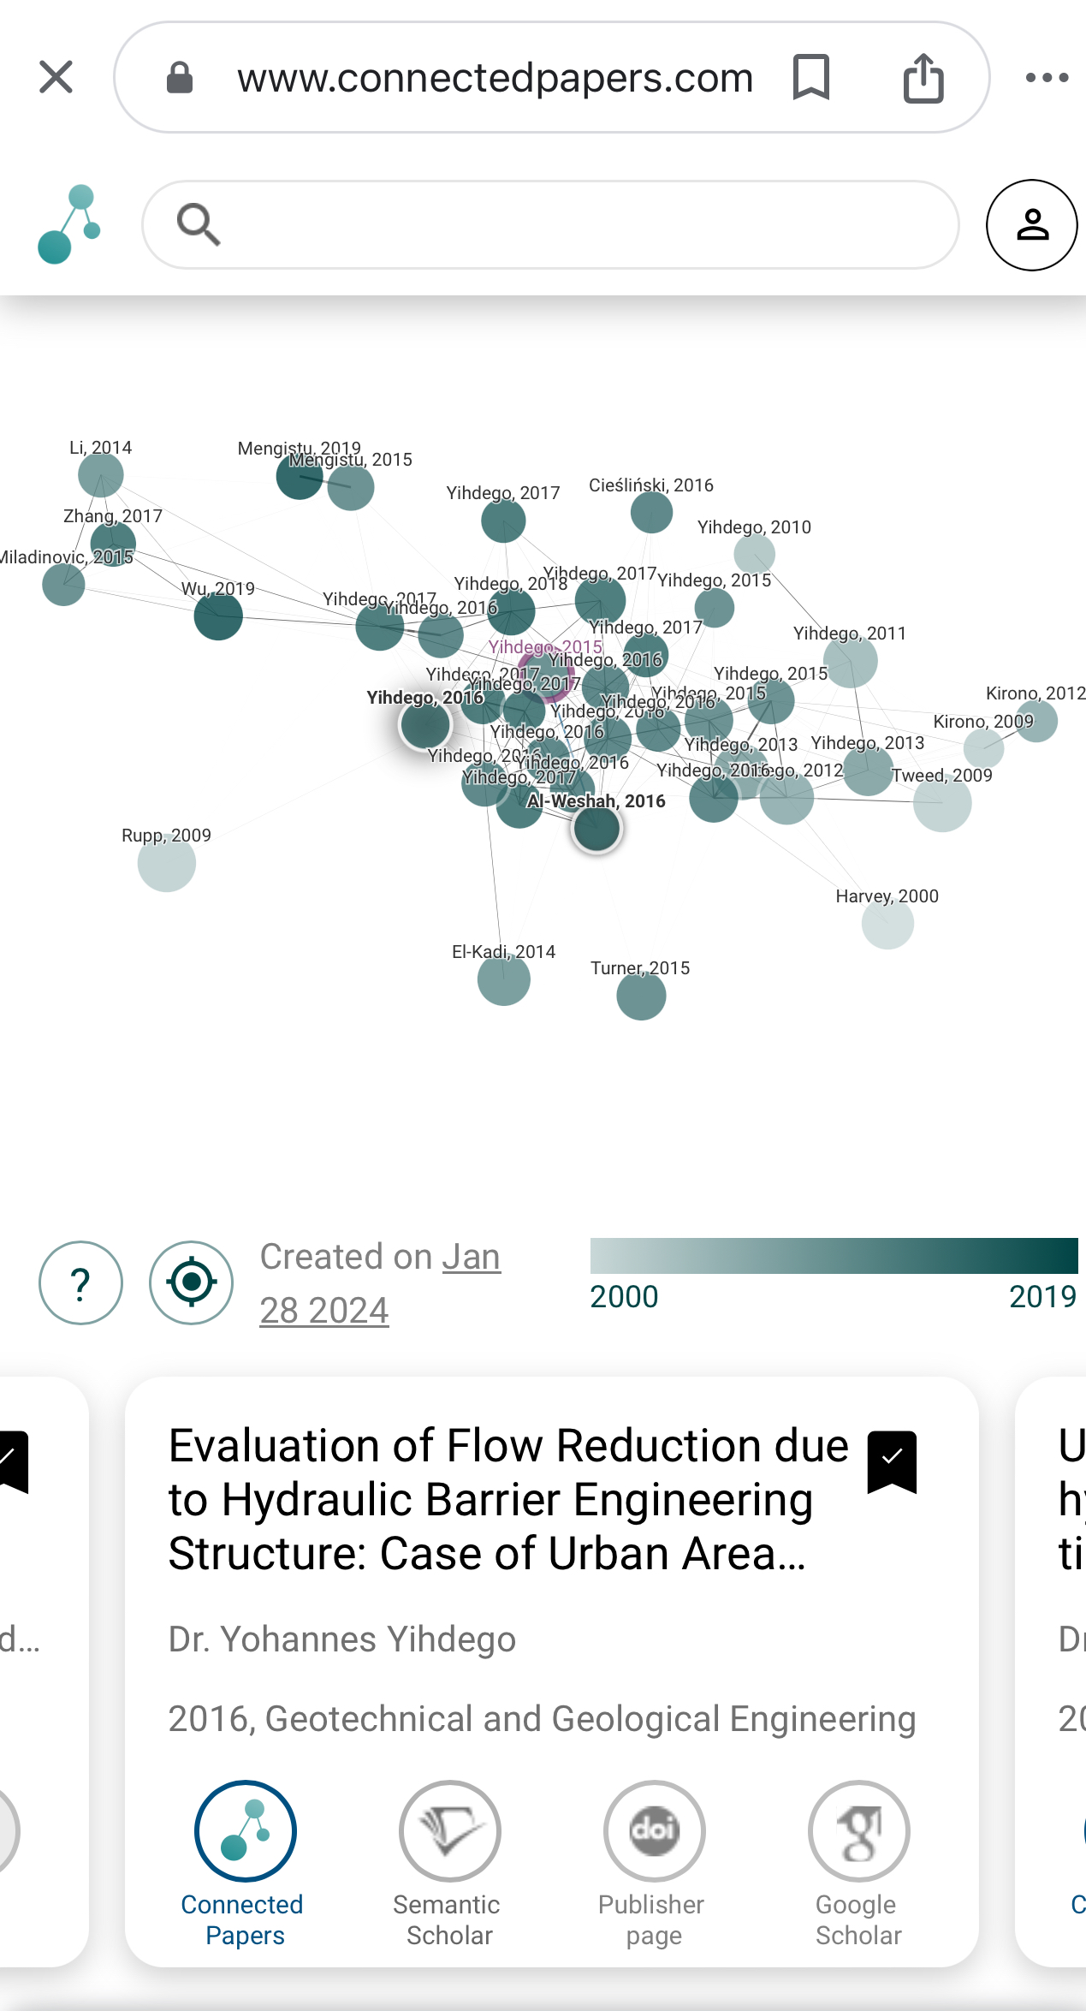Tap the user account profile icon
This screenshot has height=2011, width=1086.
point(1032,225)
